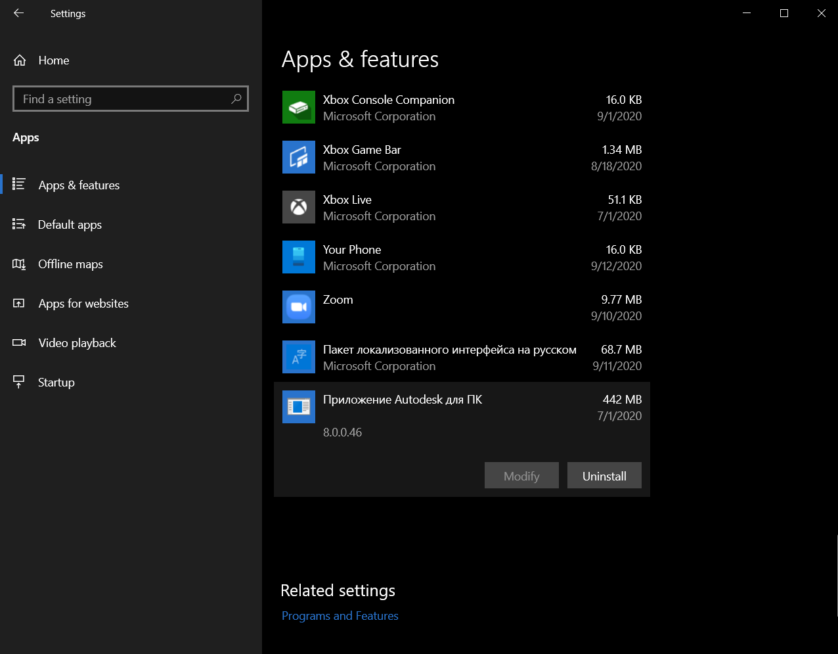Minimize the Settings window
This screenshot has width=838, height=654.
coord(746,13)
